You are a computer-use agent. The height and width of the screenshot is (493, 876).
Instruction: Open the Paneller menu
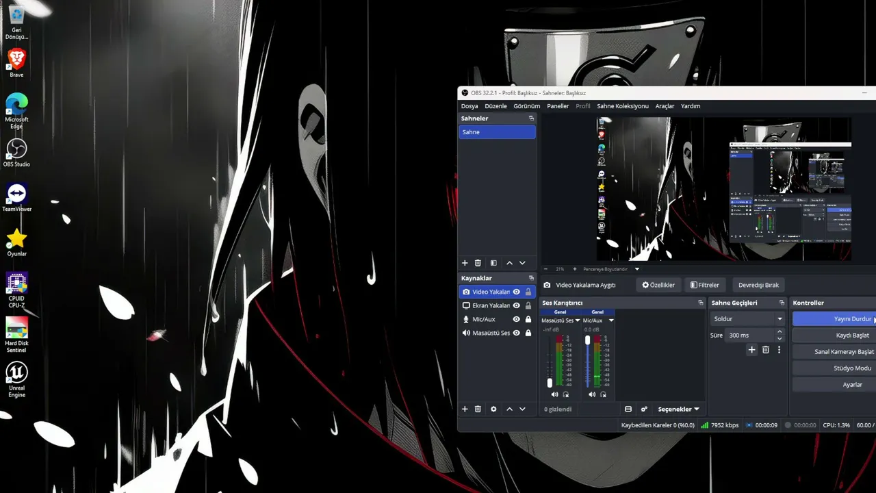coord(558,106)
